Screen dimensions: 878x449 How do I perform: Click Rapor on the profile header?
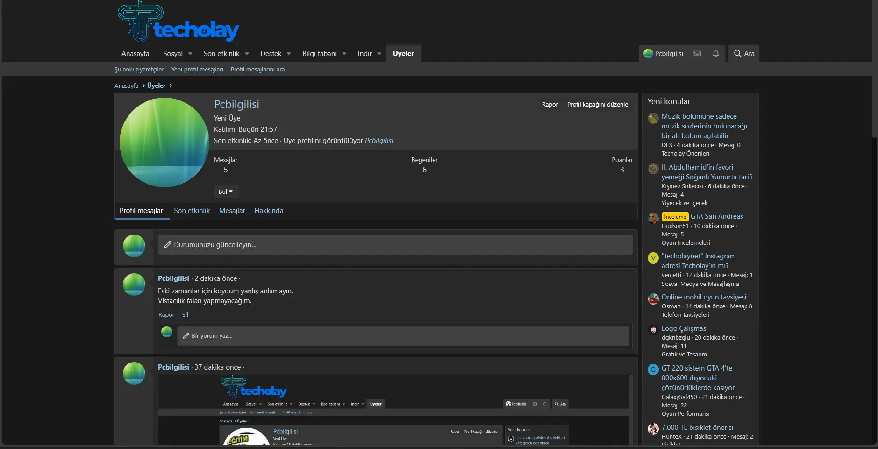tap(550, 105)
